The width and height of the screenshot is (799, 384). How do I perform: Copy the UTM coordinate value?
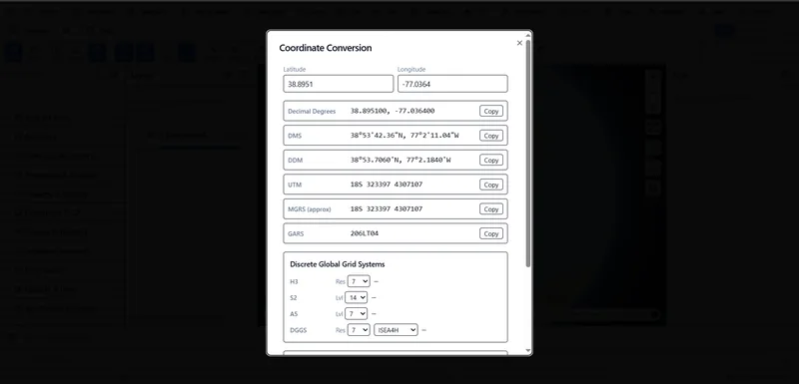491,185
